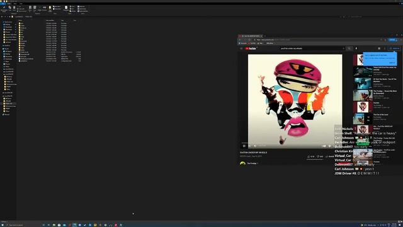Click Select all in the ribbon
This screenshot has width=403, height=227.
click(82, 6)
